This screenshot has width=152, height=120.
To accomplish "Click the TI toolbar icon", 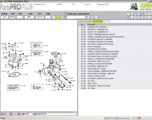I will 149,17.
